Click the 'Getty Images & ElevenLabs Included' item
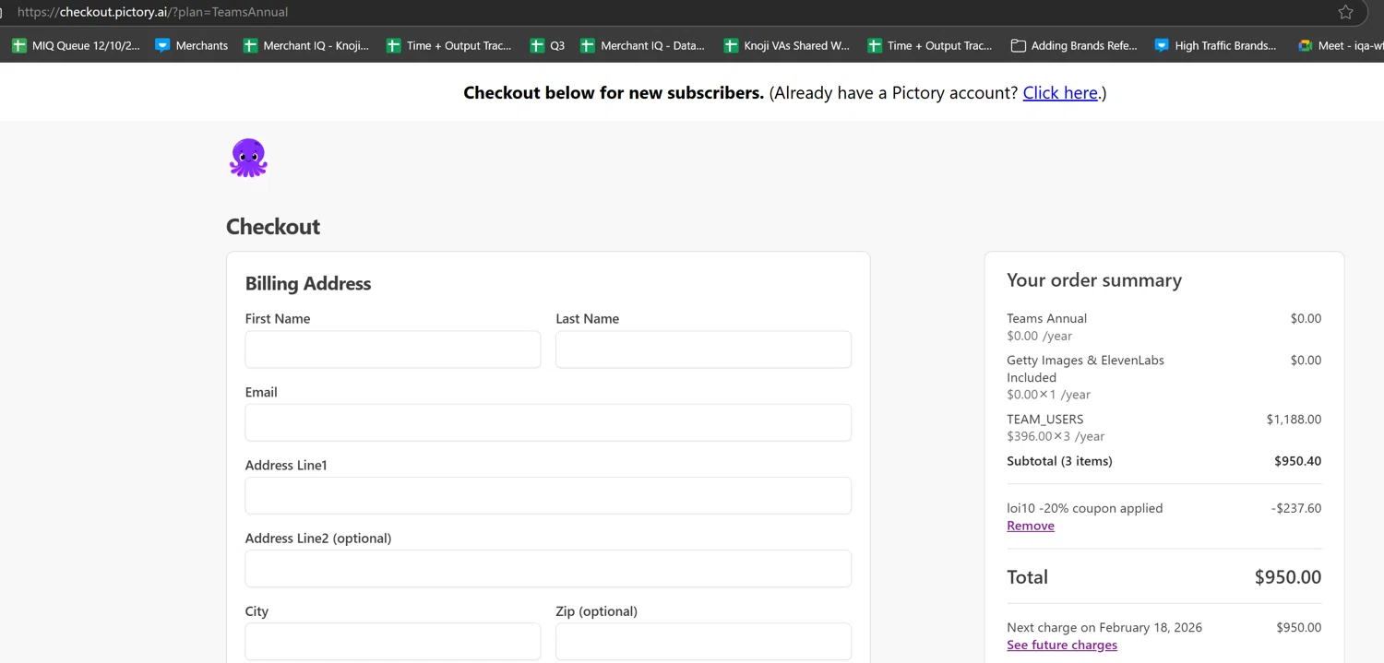Viewport: 1384px width, 663px height. click(1085, 369)
